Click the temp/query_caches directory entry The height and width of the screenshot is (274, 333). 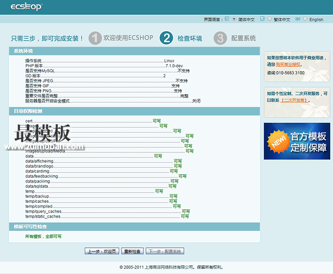(43, 212)
